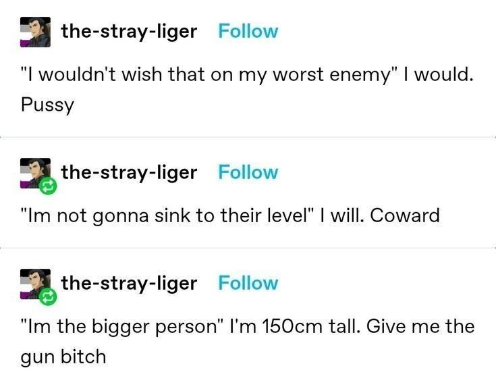This screenshot has width=496, height=389.
Task: Open the-stray-liger blog from the second post username
Action: (129, 173)
